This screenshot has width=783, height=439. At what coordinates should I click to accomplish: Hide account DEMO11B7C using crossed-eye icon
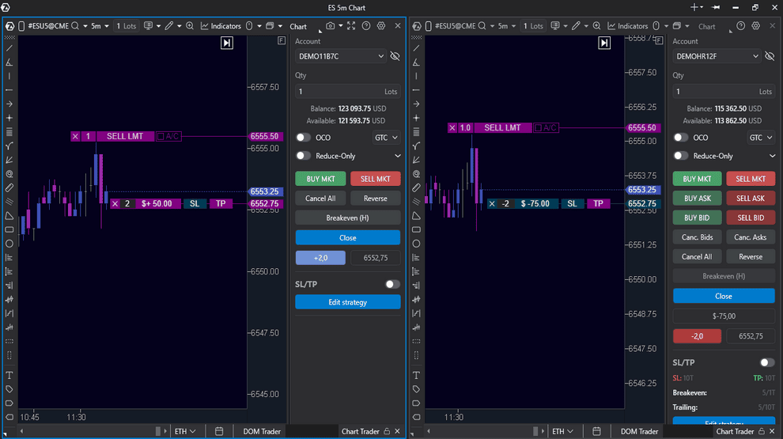395,56
